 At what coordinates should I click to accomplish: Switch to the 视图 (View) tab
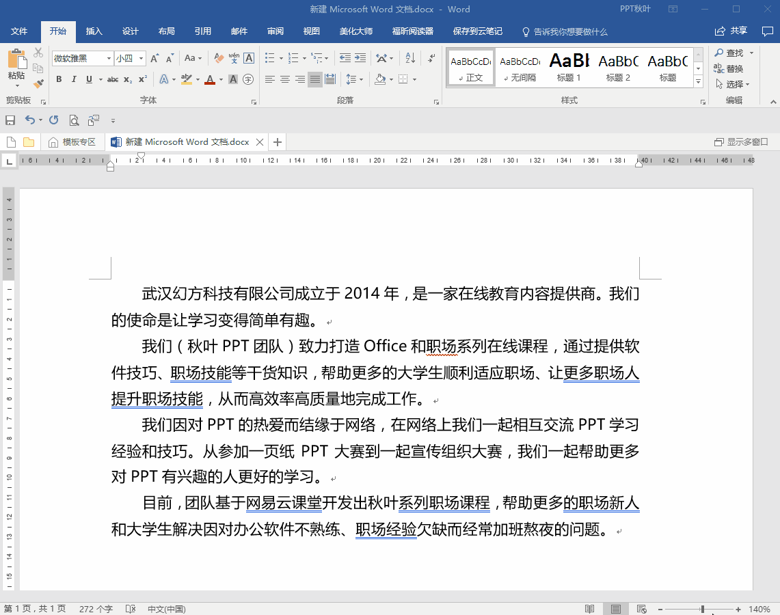[312, 31]
